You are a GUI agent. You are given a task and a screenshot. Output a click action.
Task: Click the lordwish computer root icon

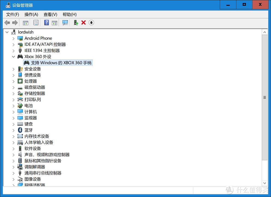[13, 32]
